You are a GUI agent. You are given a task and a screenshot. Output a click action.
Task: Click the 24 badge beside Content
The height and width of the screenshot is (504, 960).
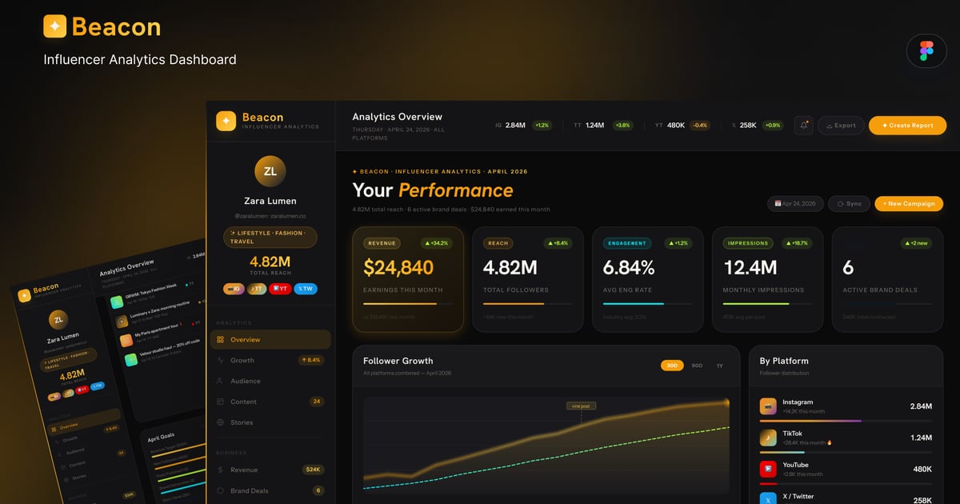click(317, 402)
